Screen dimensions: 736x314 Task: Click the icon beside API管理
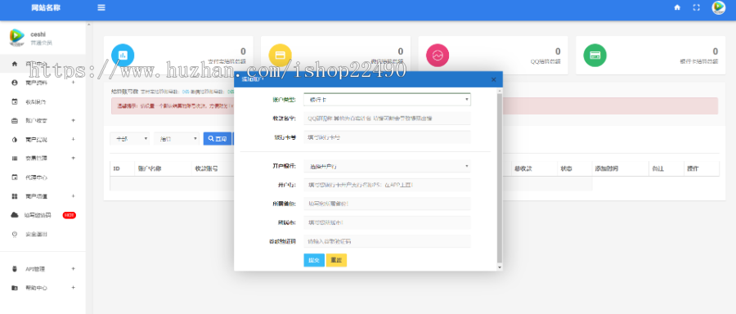click(x=15, y=269)
